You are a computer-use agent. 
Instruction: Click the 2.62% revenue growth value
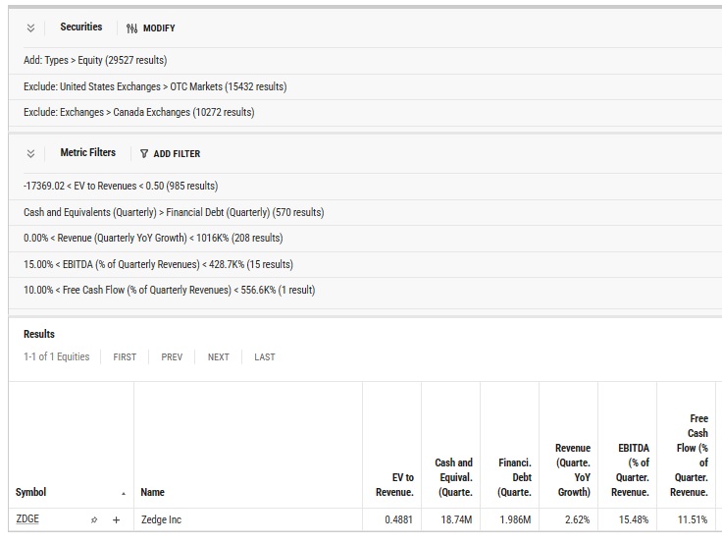(x=578, y=520)
